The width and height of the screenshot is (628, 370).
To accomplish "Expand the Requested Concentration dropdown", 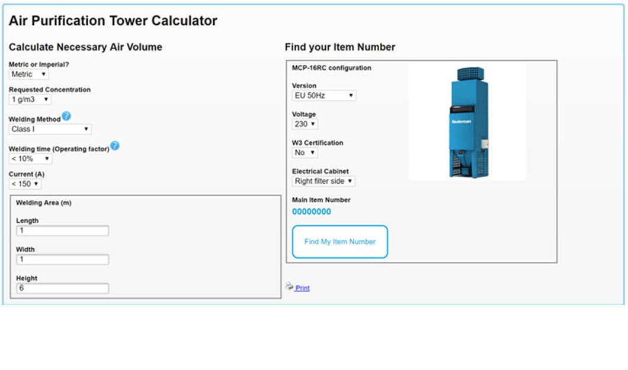I will pos(30,100).
